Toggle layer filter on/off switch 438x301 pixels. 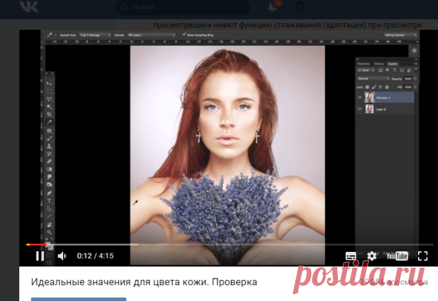[x=416, y=70]
